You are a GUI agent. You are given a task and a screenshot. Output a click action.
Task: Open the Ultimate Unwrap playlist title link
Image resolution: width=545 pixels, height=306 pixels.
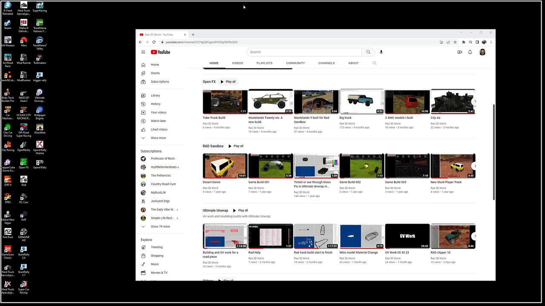[215, 210]
